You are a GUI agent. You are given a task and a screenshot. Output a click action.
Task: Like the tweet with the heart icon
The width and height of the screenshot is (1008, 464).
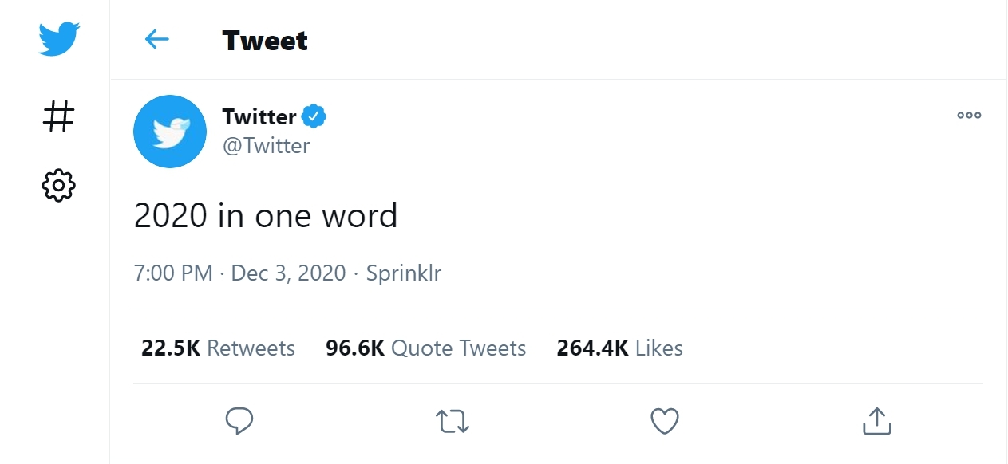[x=665, y=420]
